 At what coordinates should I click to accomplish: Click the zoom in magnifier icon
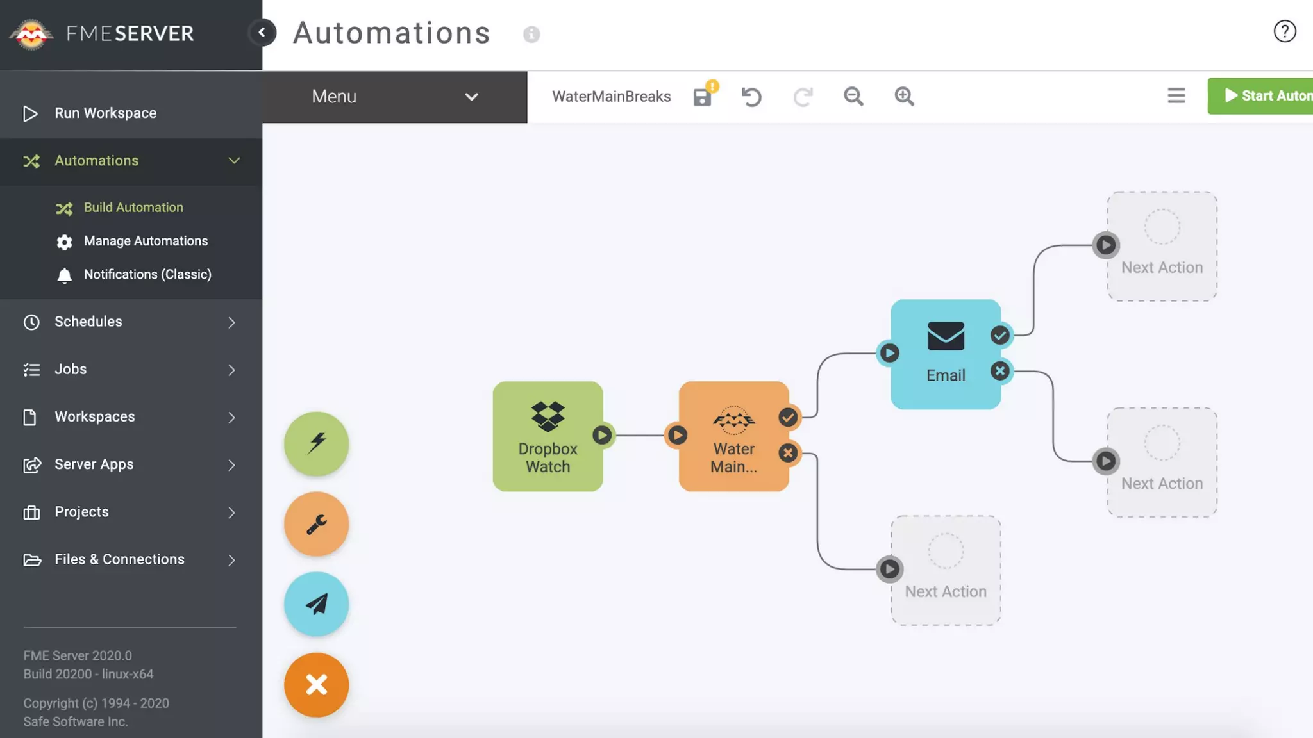[904, 96]
